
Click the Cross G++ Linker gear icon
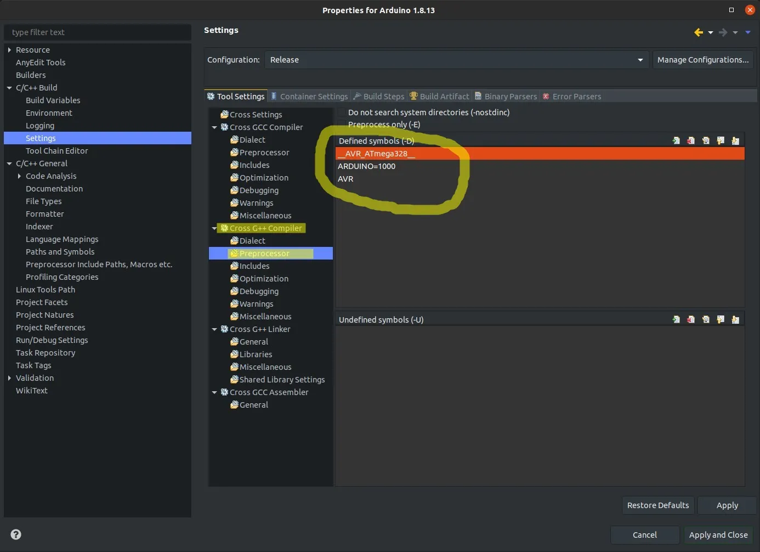tap(224, 329)
